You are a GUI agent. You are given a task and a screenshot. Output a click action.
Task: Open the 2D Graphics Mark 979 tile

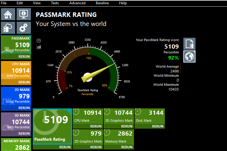pyautogui.click(x=88, y=137)
